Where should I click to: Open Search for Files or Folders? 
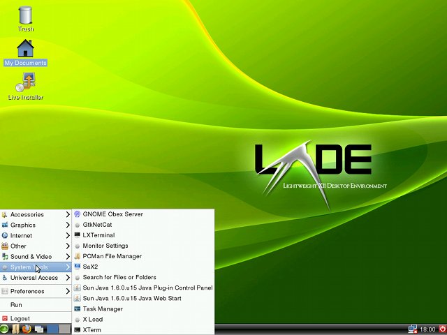[x=143, y=278]
